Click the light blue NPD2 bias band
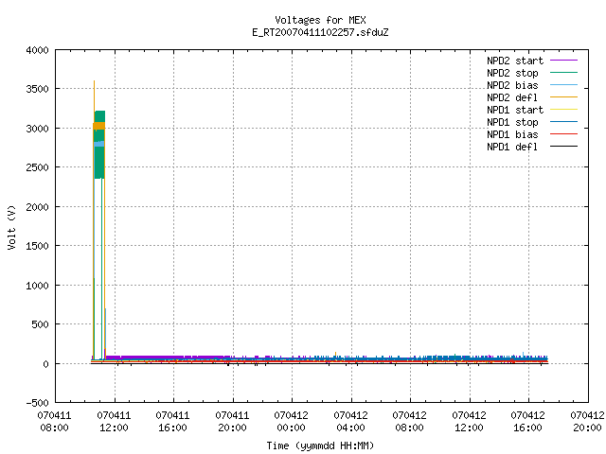This screenshot has width=606, height=454. [98, 144]
